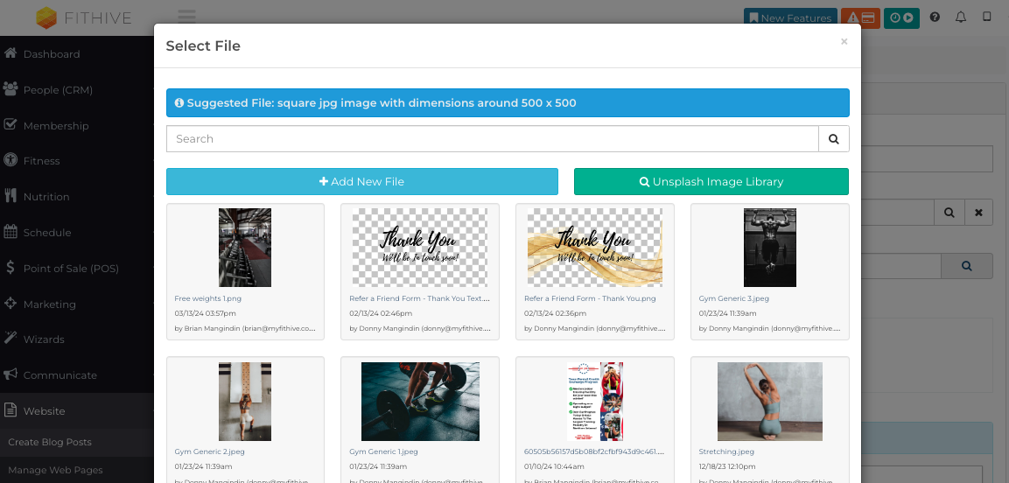Click the background page clear X button
This screenshot has width=1009, height=483.
click(x=978, y=213)
